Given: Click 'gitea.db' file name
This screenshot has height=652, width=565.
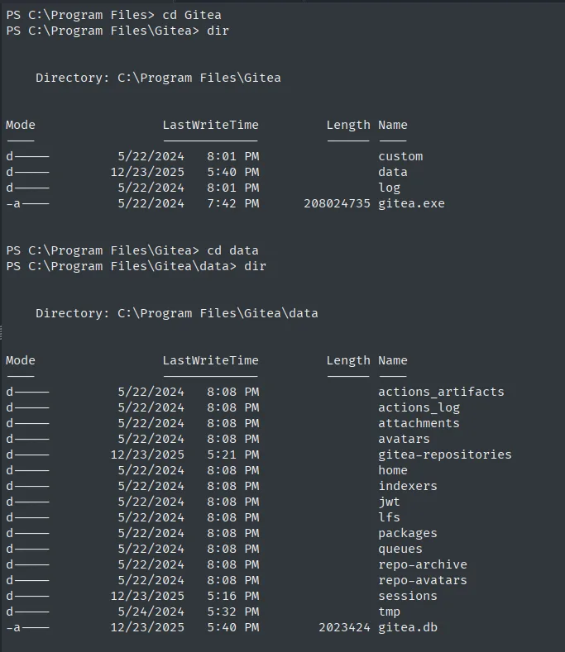Looking at the screenshot, I should 408,627.
